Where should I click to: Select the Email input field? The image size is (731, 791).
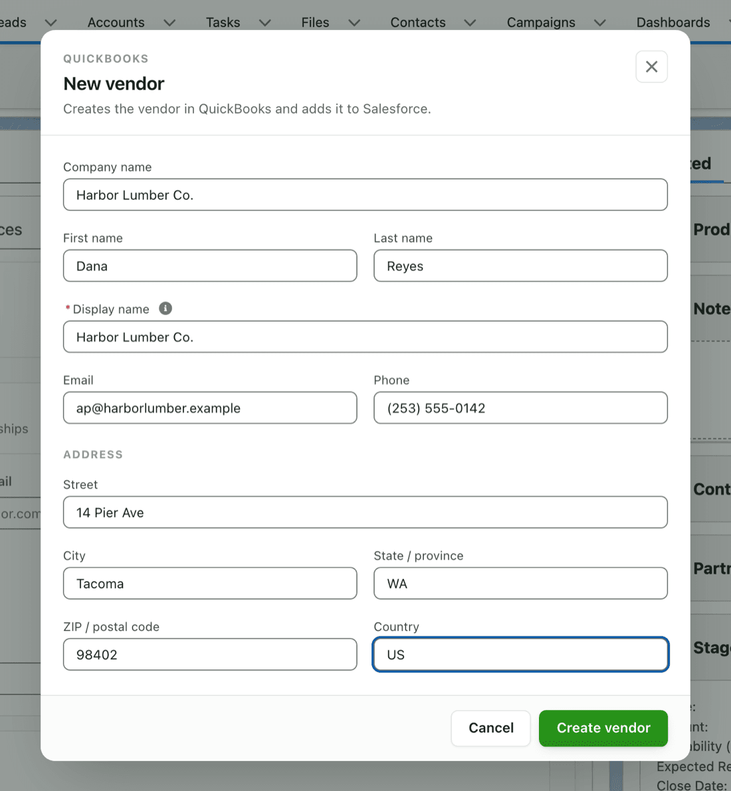[x=210, y=407]
